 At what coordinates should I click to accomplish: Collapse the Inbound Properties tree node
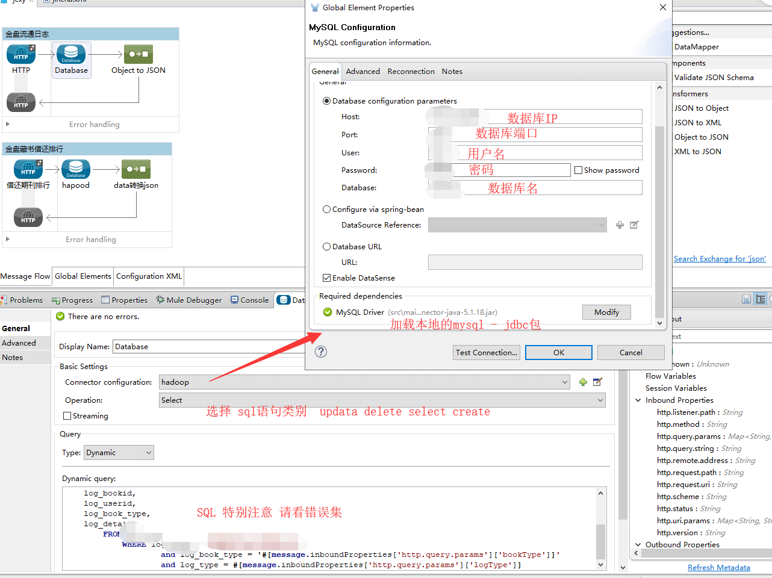click(x=638, y=400)
